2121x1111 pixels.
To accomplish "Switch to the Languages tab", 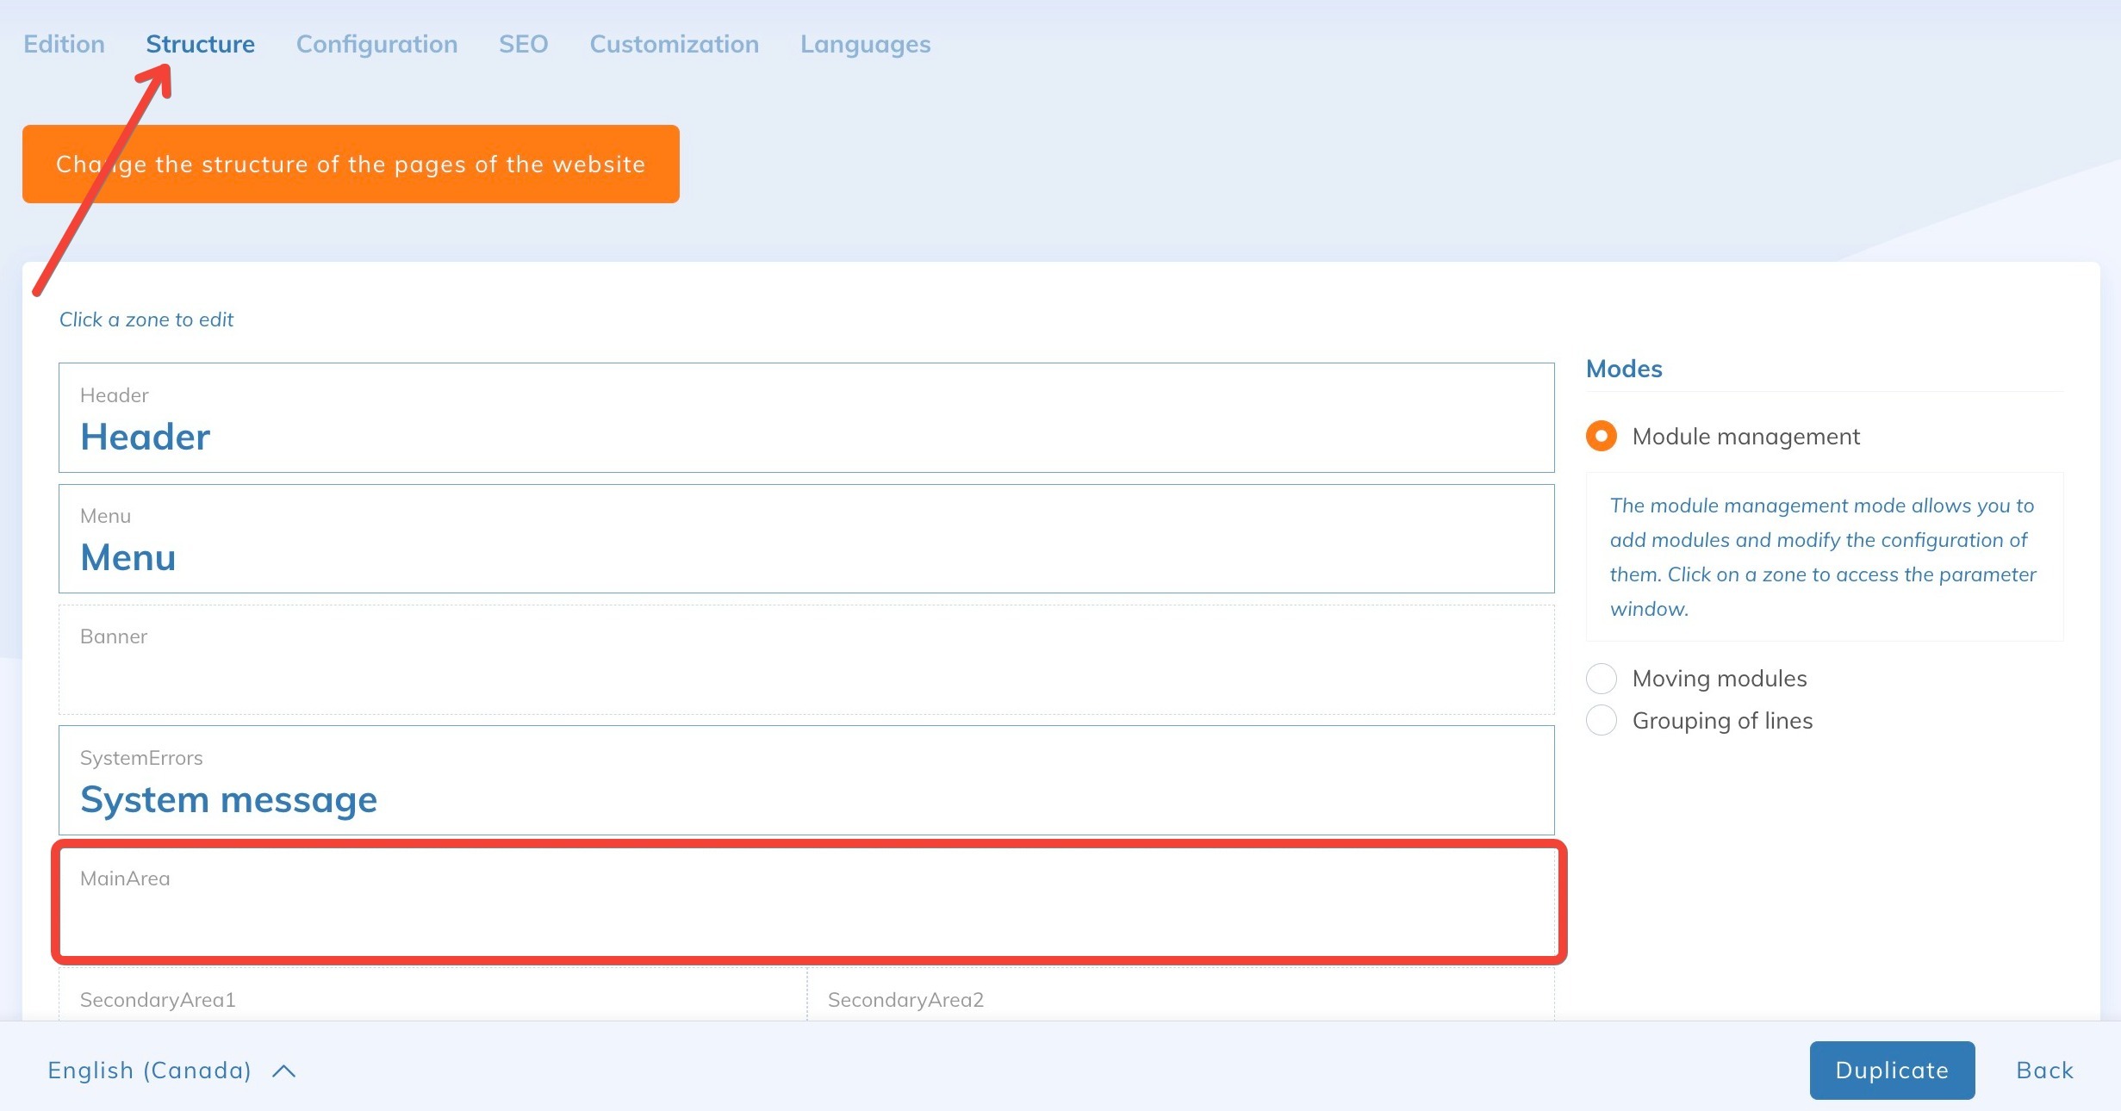I will pyautogui.click(x=865, y=44).
